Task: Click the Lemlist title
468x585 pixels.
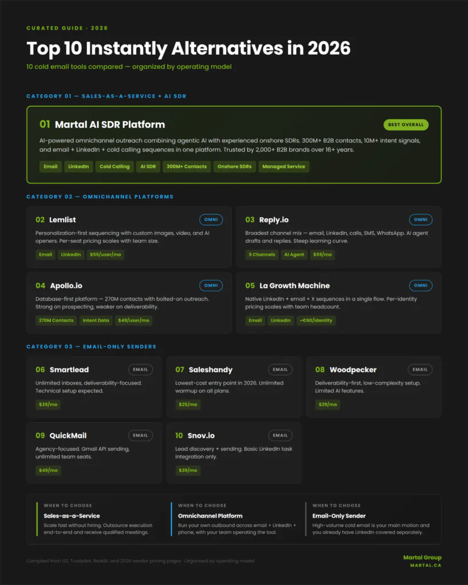Action: [62, 220]
